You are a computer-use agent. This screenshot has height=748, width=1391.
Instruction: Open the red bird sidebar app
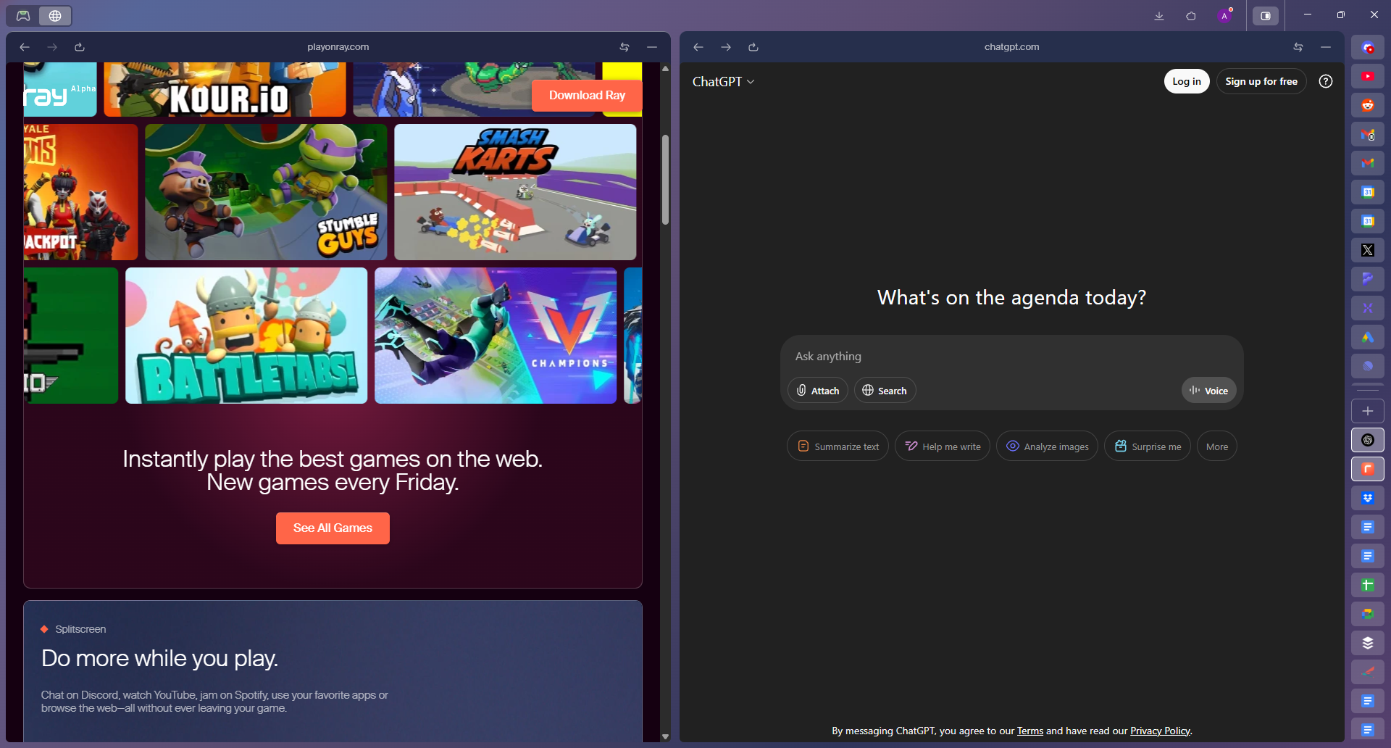coord(1368,672)
